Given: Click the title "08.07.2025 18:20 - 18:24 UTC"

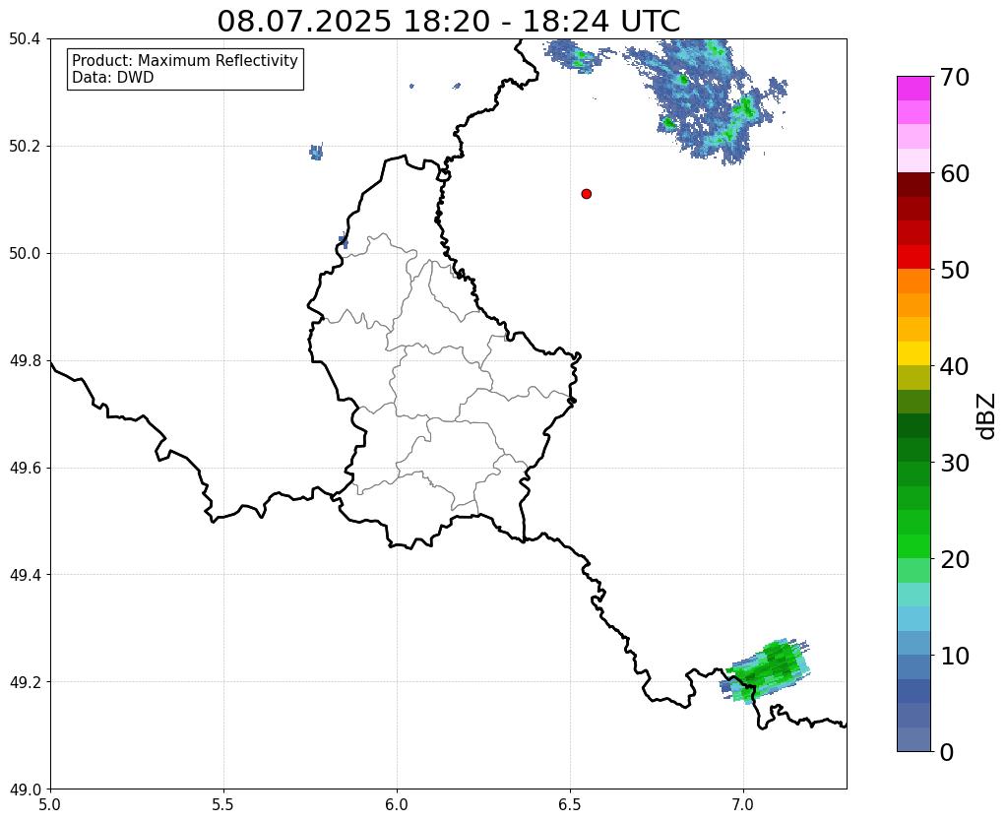Looking at the screenshot, I should click(448, 22).
